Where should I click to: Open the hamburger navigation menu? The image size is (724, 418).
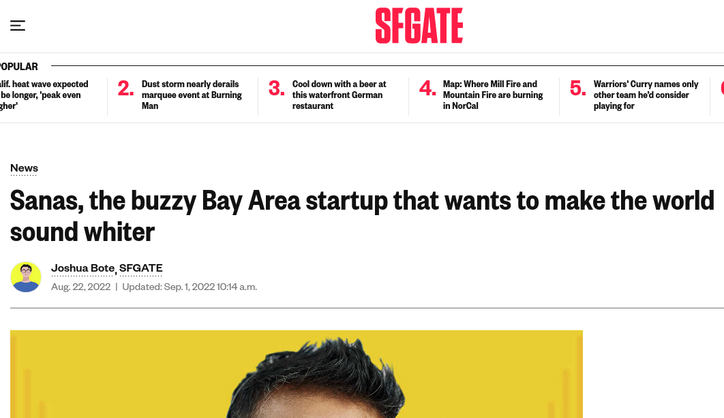[x=18, y=26]
